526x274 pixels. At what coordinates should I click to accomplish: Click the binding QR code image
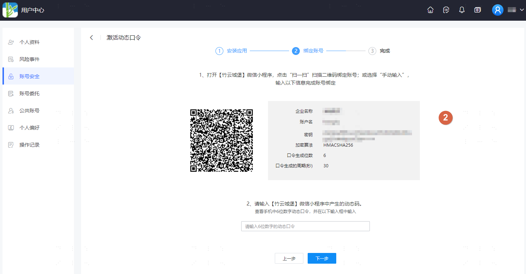[222, 141]
